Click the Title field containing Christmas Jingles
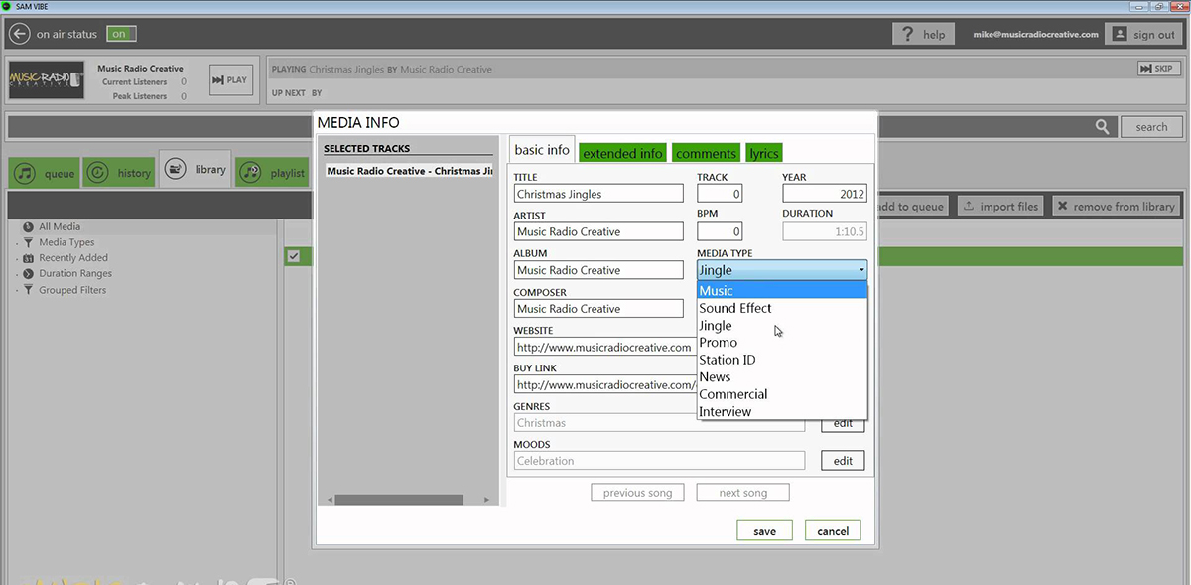The height and width of the screenshot is (585, 1191). click(x=598, y=194)
